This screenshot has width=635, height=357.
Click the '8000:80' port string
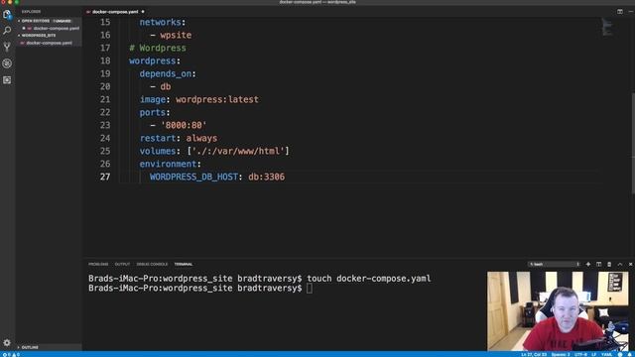tap(184, 125)
